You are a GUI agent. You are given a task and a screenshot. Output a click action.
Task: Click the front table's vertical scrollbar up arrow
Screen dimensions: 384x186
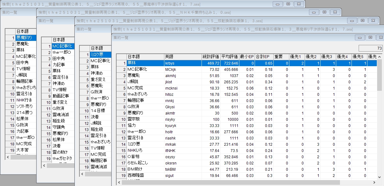pos(379,57)
